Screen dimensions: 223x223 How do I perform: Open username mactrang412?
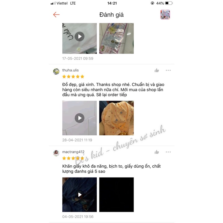tap(73, 152)
